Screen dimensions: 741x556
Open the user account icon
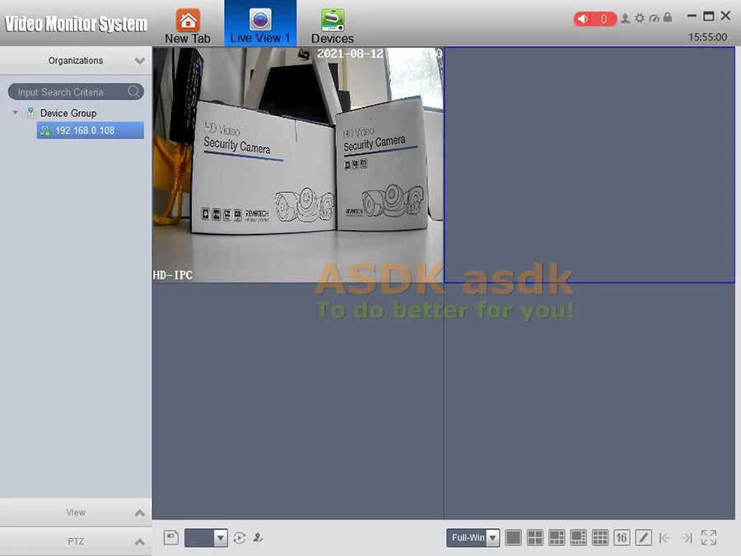coord(626,18)
